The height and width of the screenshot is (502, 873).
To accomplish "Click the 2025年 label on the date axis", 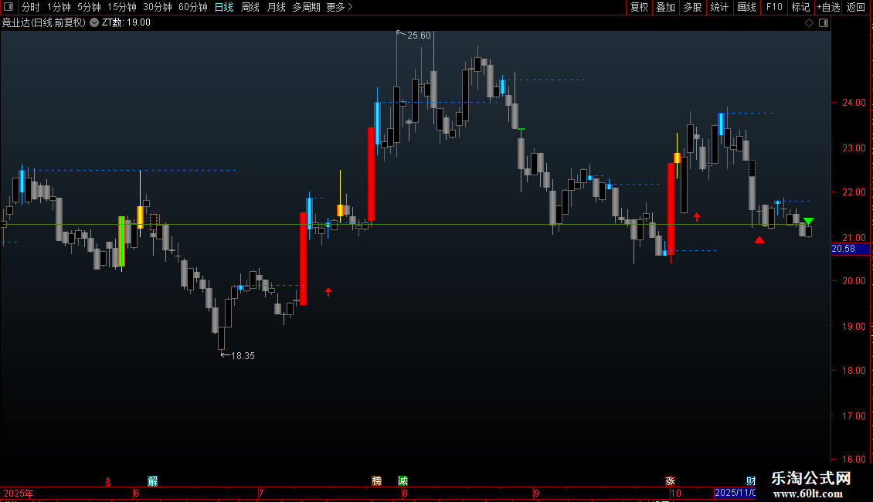I will point(19,493).
